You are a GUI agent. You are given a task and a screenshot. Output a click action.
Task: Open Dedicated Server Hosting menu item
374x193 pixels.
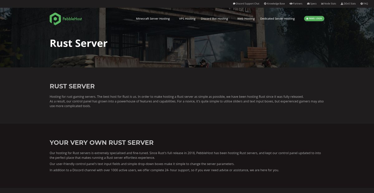pos(277,19)
